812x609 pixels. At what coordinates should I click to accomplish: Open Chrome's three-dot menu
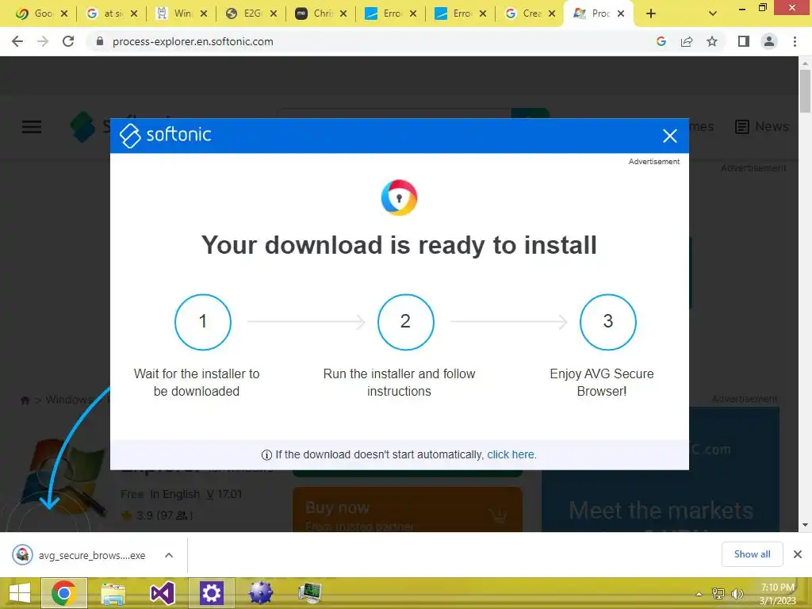pos(795,41)
